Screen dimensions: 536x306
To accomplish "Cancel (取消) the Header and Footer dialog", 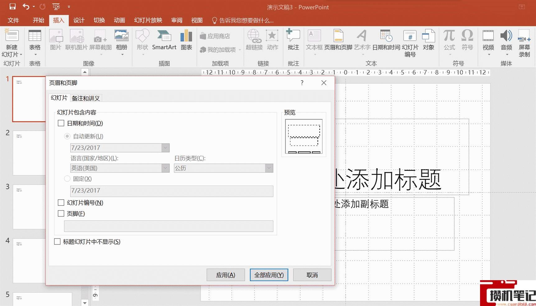I will click(312, 275).
